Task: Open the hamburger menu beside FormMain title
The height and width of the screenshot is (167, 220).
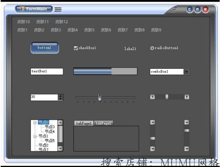Action: 58,9
